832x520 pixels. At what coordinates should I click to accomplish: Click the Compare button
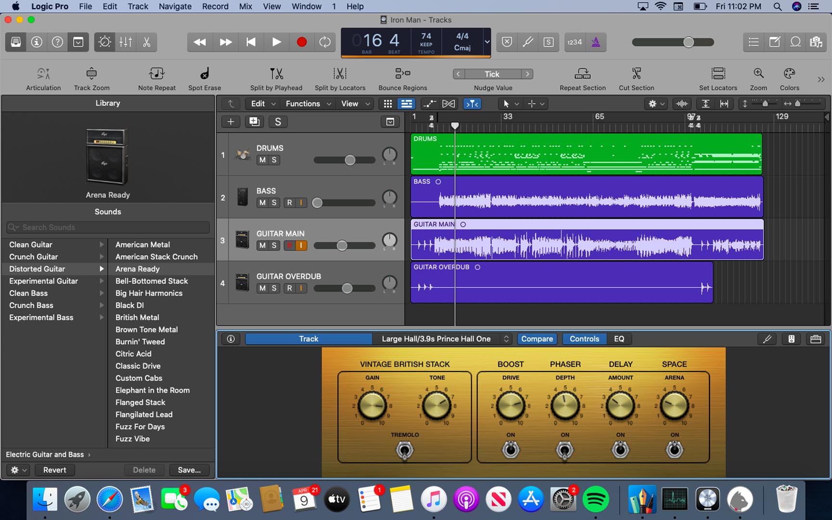point(537,339)
